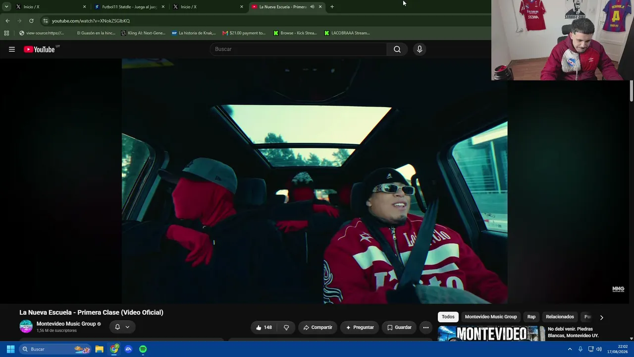This screenshot has height=357, width=634.
Task: View site information icon in address bar
Action: click(45, 21)
